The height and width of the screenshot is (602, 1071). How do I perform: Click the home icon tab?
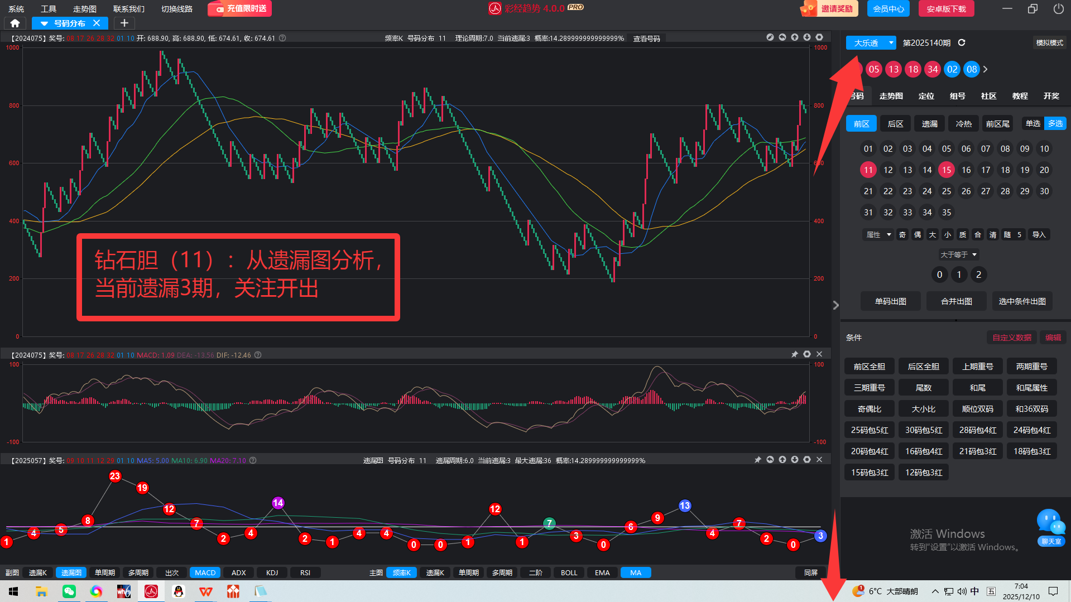coord(15,23)
